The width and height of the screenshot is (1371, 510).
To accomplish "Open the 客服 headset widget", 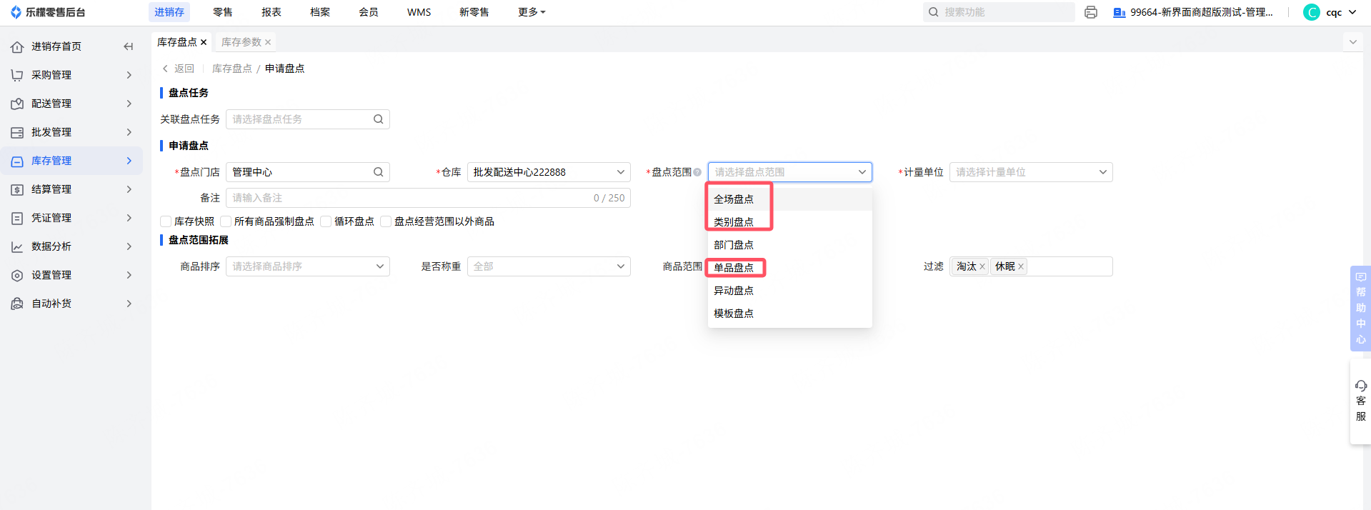I will pos(1360,401).
